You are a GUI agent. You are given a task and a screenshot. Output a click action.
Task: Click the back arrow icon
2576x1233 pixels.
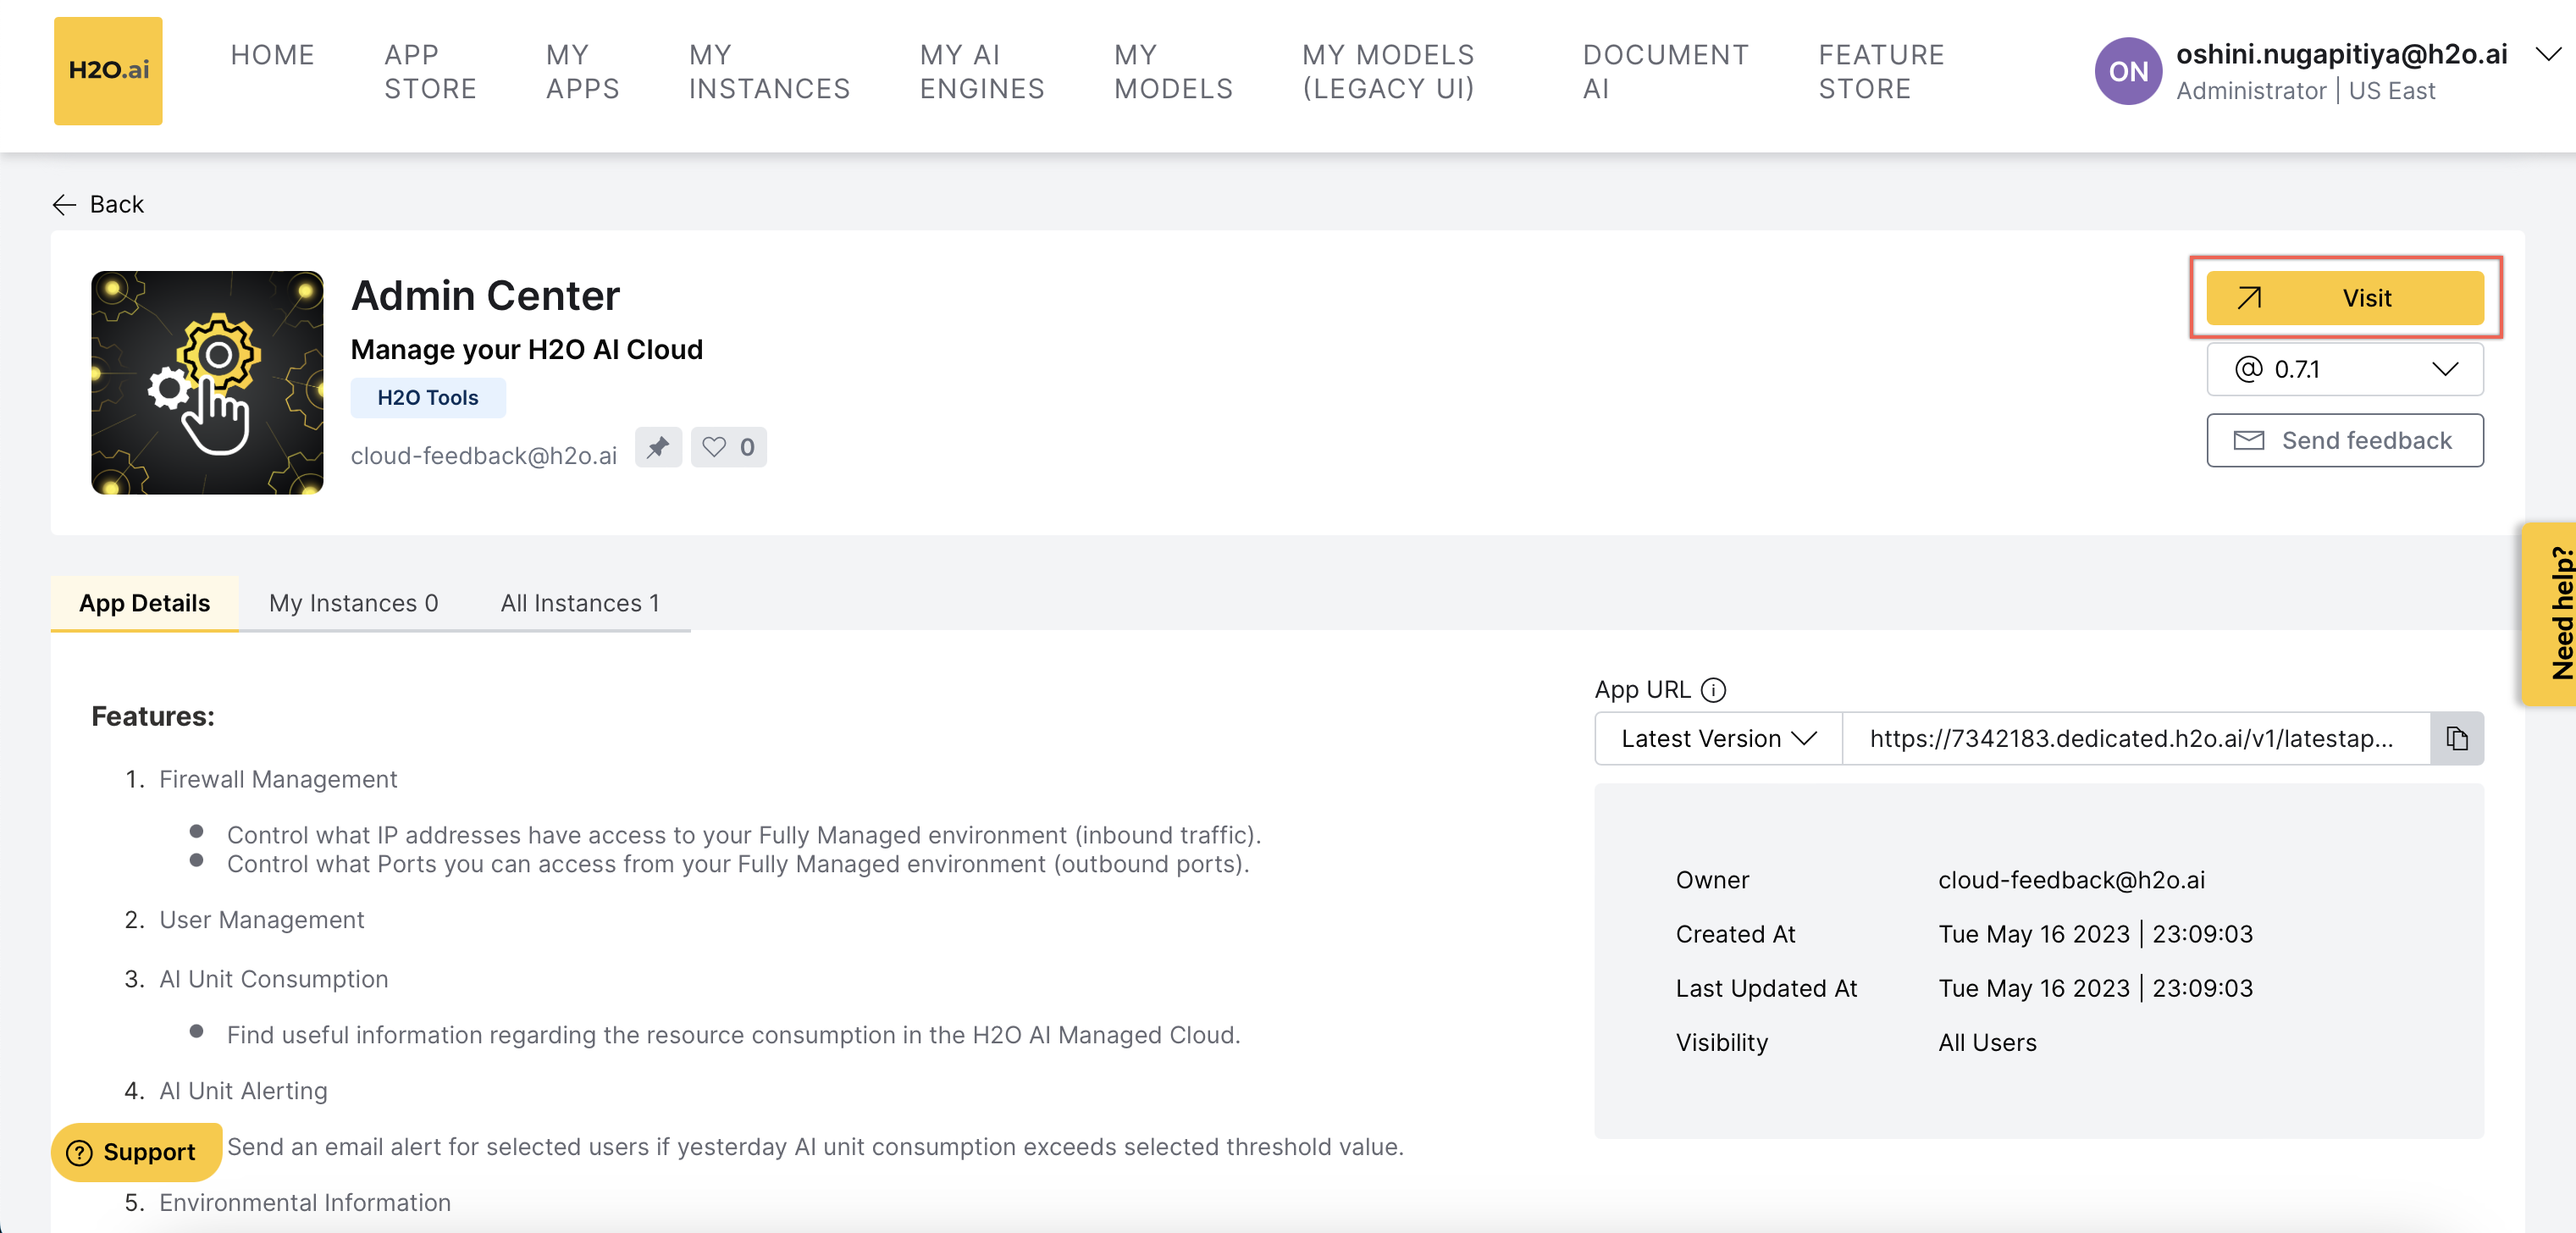(x=64, y=205)
